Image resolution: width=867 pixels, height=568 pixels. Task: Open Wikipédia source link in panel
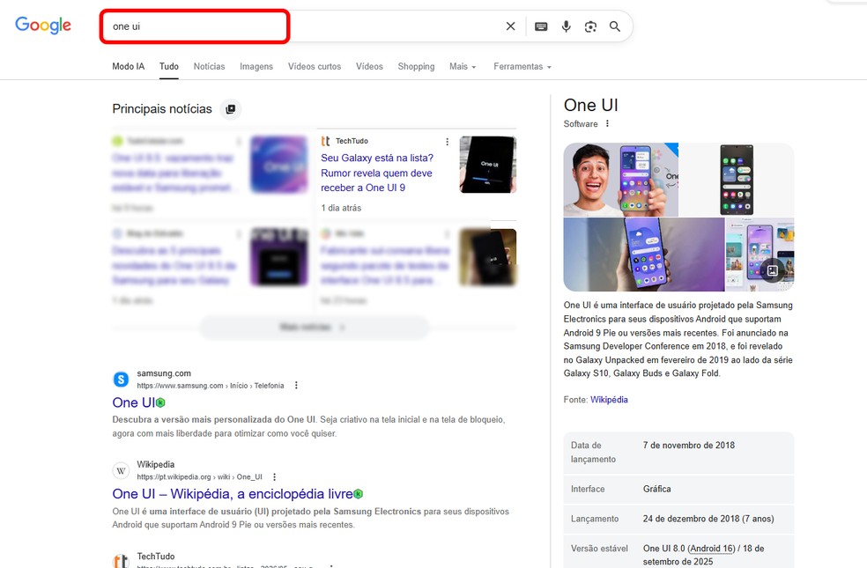[x=609, y=400]
